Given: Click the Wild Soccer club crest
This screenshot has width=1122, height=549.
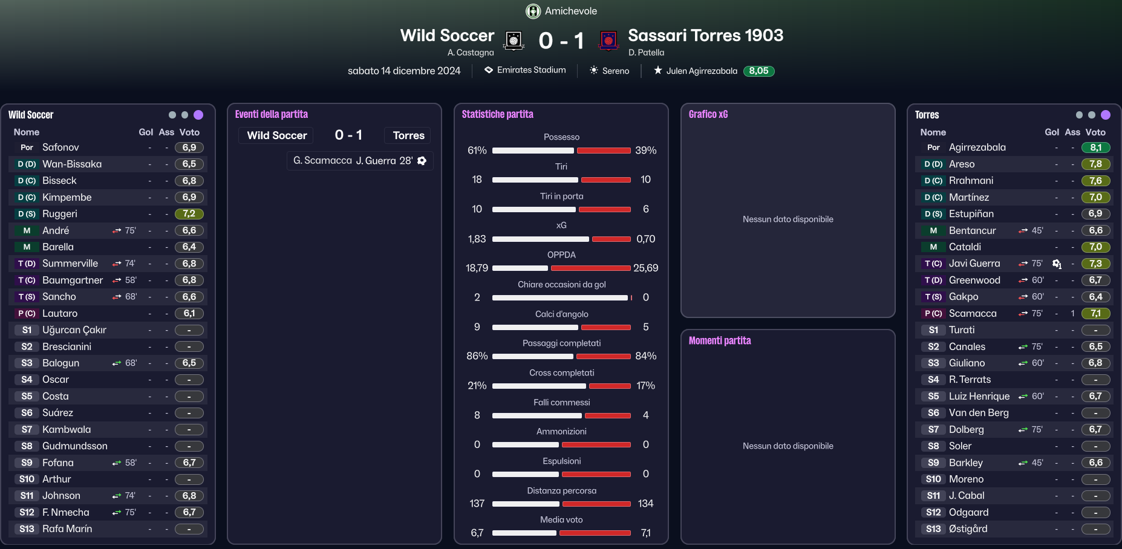Looking at the screenshot, I should pos(514,41).
